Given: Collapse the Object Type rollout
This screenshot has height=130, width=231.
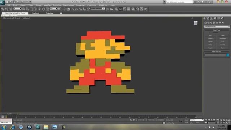Looking at the screenshot, I should coord(217,30).
